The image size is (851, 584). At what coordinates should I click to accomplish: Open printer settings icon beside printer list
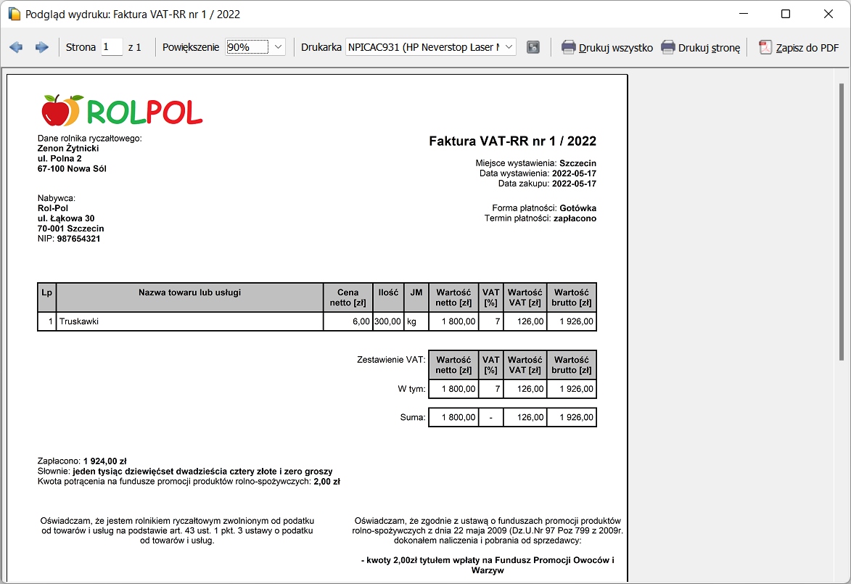click(x=533, y=47)
